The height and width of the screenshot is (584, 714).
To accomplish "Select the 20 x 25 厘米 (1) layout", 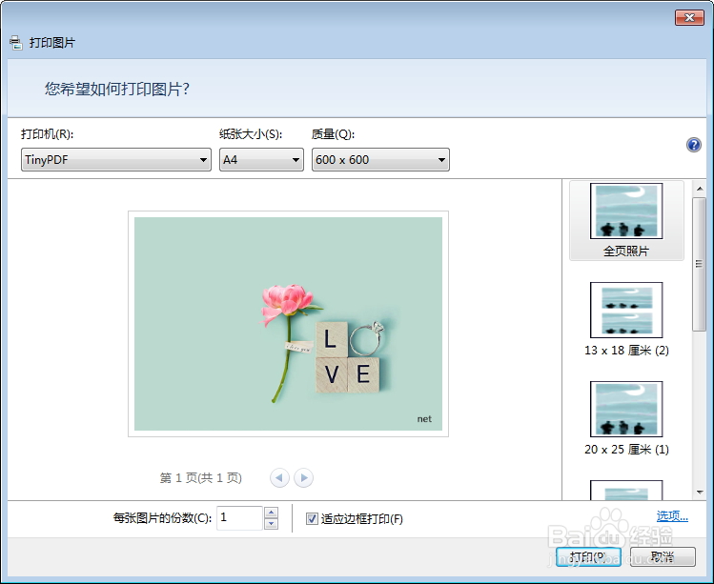I will (x=626, y=419).
